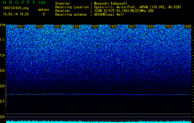Click the cyan signal level strip at bottom
194x123 pixels.
pyautogui.click(x=99, y=122)
